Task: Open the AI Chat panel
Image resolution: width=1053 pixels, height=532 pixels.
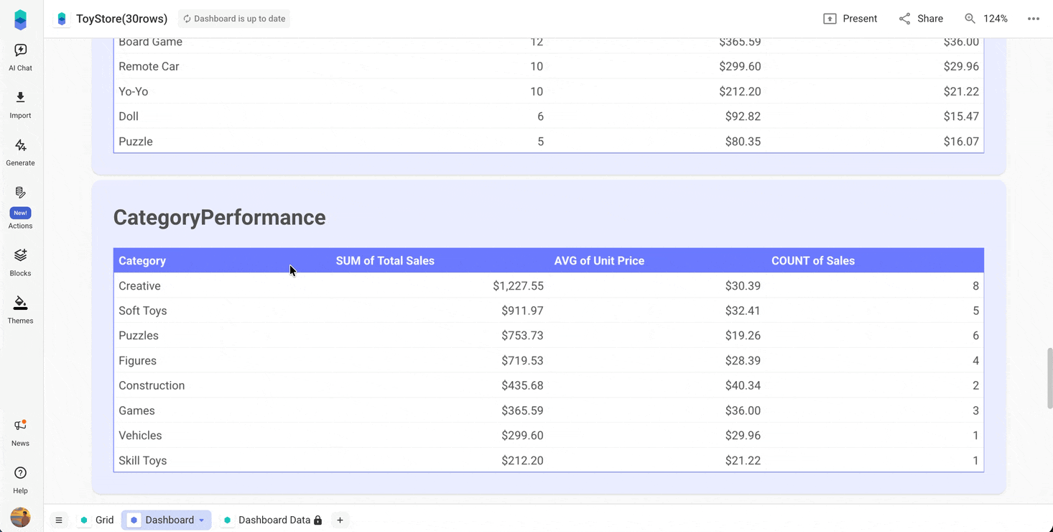Action: [20, 56]
